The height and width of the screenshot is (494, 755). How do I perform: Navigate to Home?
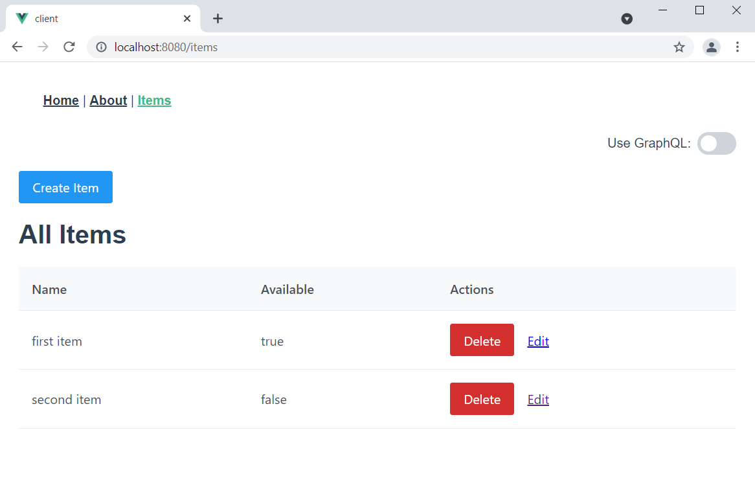coord(60,100)
